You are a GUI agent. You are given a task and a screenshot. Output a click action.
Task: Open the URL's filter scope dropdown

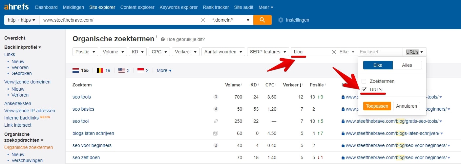pos(415,52)
